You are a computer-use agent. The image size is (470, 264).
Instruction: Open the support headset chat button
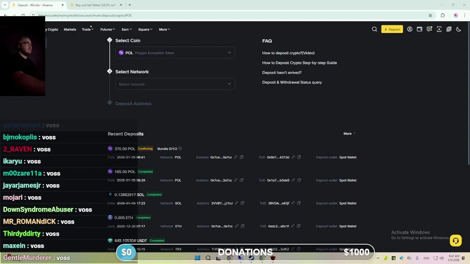[x=456, y=241]
